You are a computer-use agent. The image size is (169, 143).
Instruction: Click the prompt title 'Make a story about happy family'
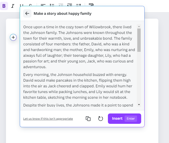[x=62, y=13]
